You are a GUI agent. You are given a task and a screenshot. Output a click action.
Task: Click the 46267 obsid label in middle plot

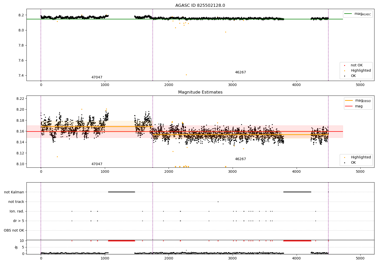coord(240,159)
